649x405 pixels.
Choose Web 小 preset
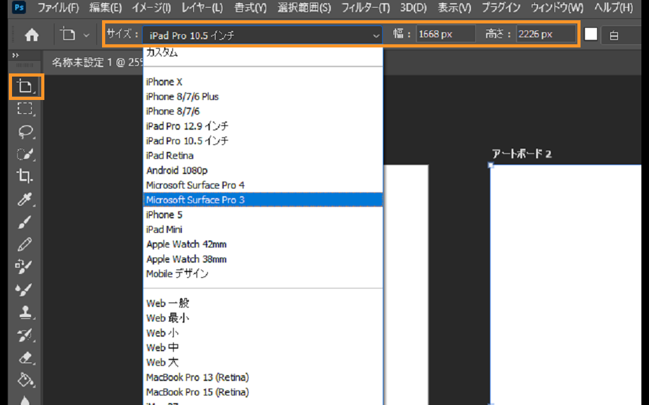(x=262, y=333)
